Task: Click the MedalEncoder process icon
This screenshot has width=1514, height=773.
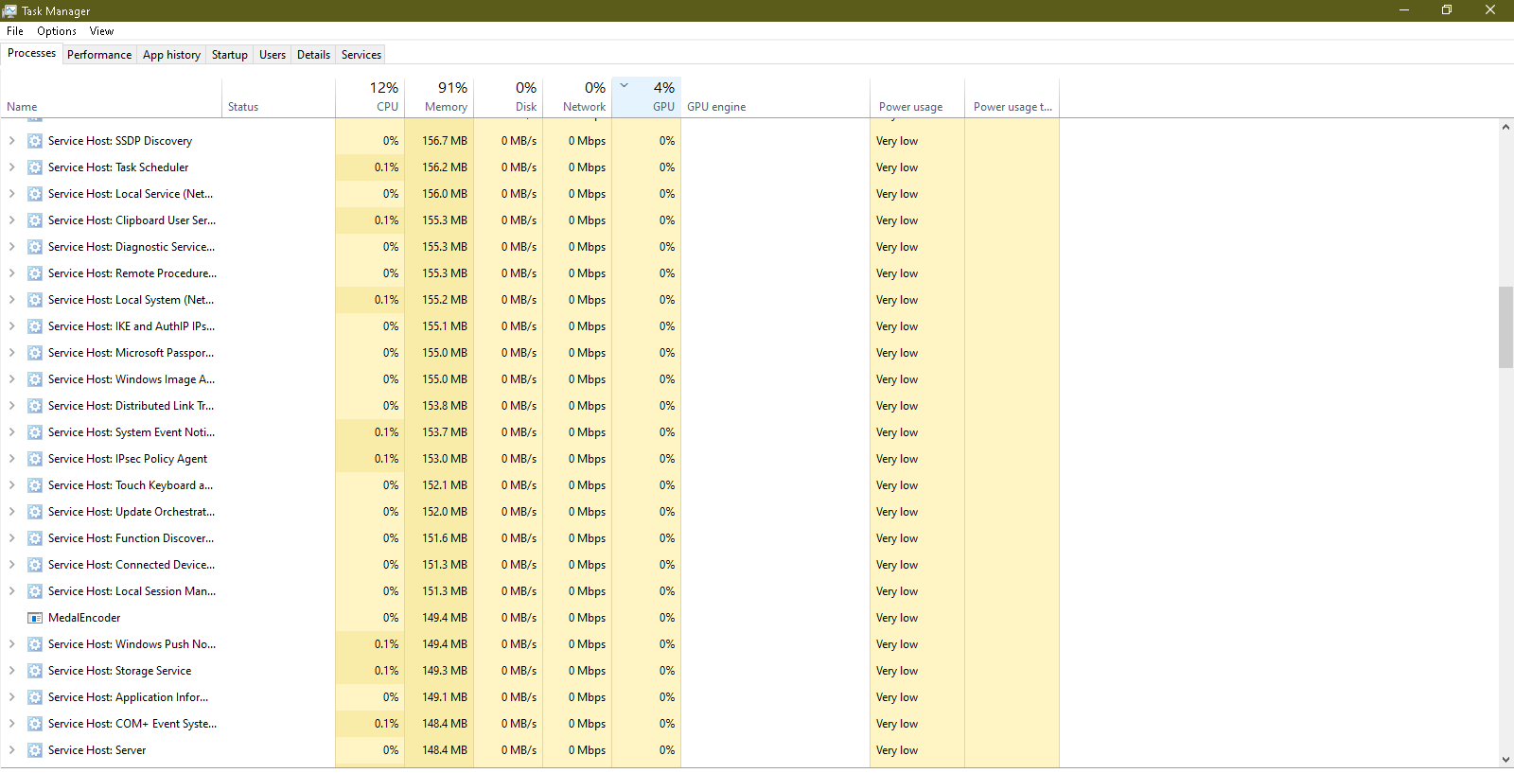Action: tap(35, 618)
